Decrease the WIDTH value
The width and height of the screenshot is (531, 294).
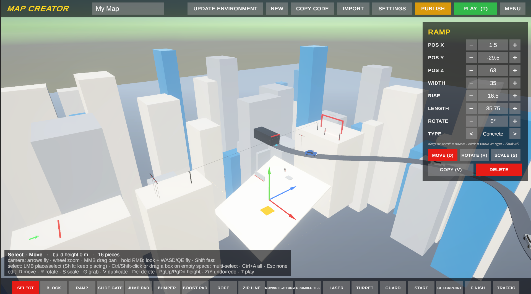pyautogui.click(x=471, y=83)
